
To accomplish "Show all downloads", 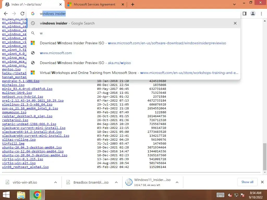I will (x=247, y=182).
